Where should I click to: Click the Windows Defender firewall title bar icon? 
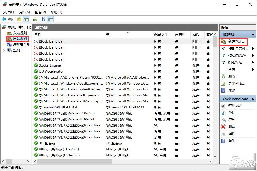[x=5, y=4]
